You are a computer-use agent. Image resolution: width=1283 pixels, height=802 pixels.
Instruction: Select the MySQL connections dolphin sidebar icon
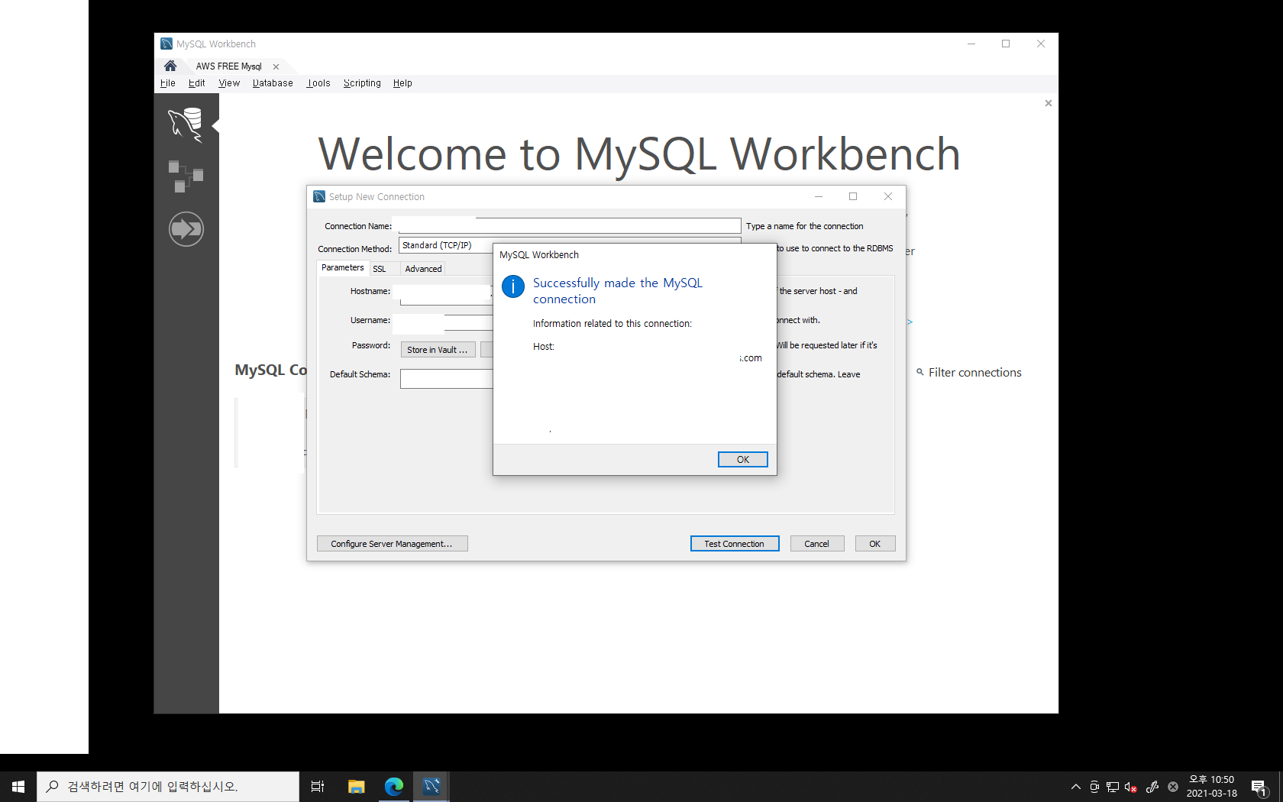coord(186,125)
